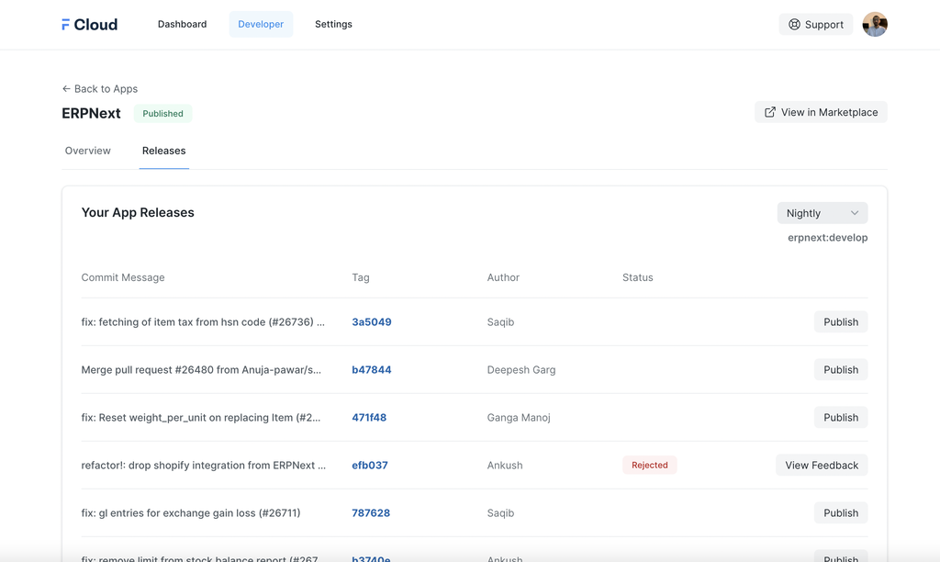
Task: Switch to the Overview tab
Action: tap(88, 151)
